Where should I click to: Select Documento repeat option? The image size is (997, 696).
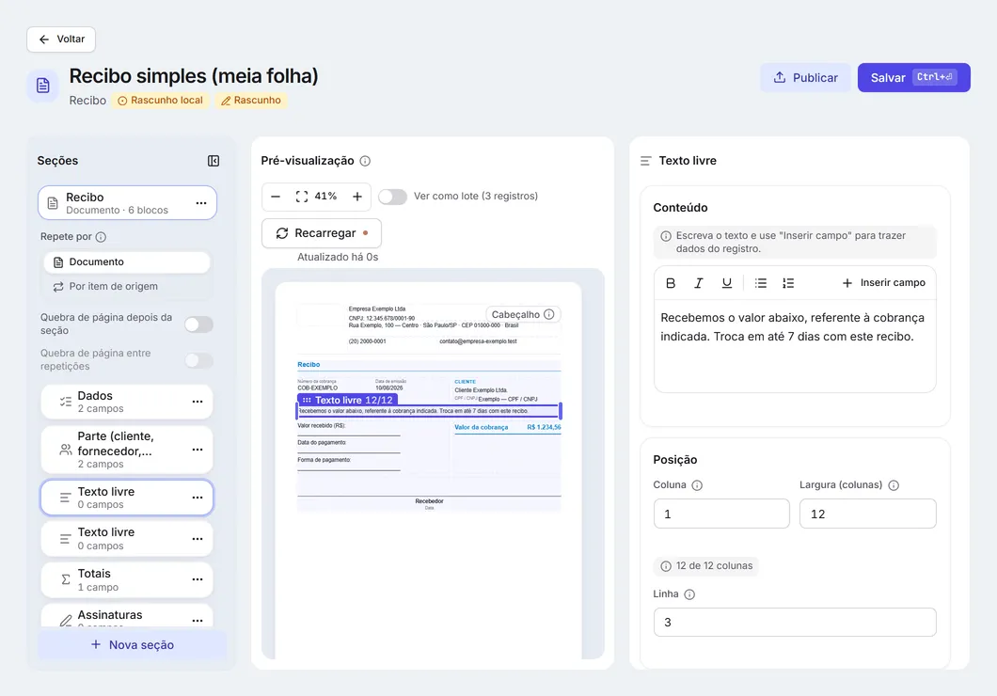click(127, 261)
